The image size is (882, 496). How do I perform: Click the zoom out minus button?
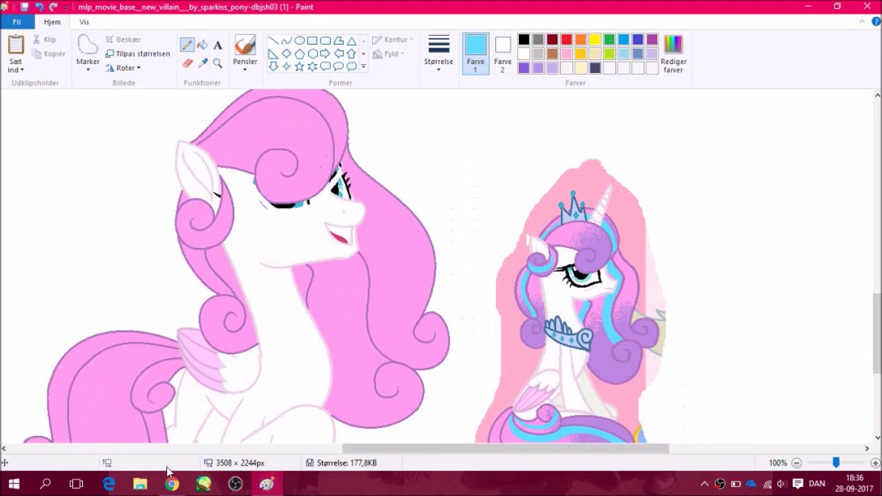[797, 463]
